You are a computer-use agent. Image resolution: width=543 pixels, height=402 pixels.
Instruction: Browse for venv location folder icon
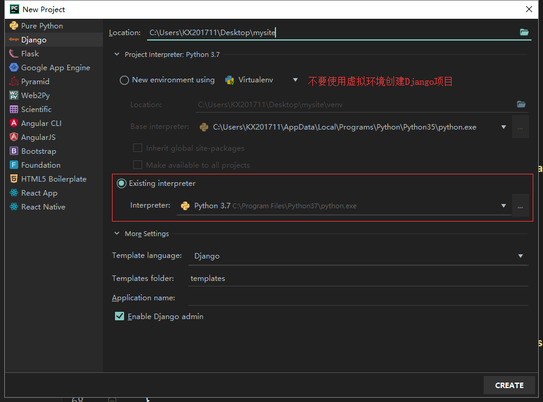pyautogui.click(x=521, y=104)
